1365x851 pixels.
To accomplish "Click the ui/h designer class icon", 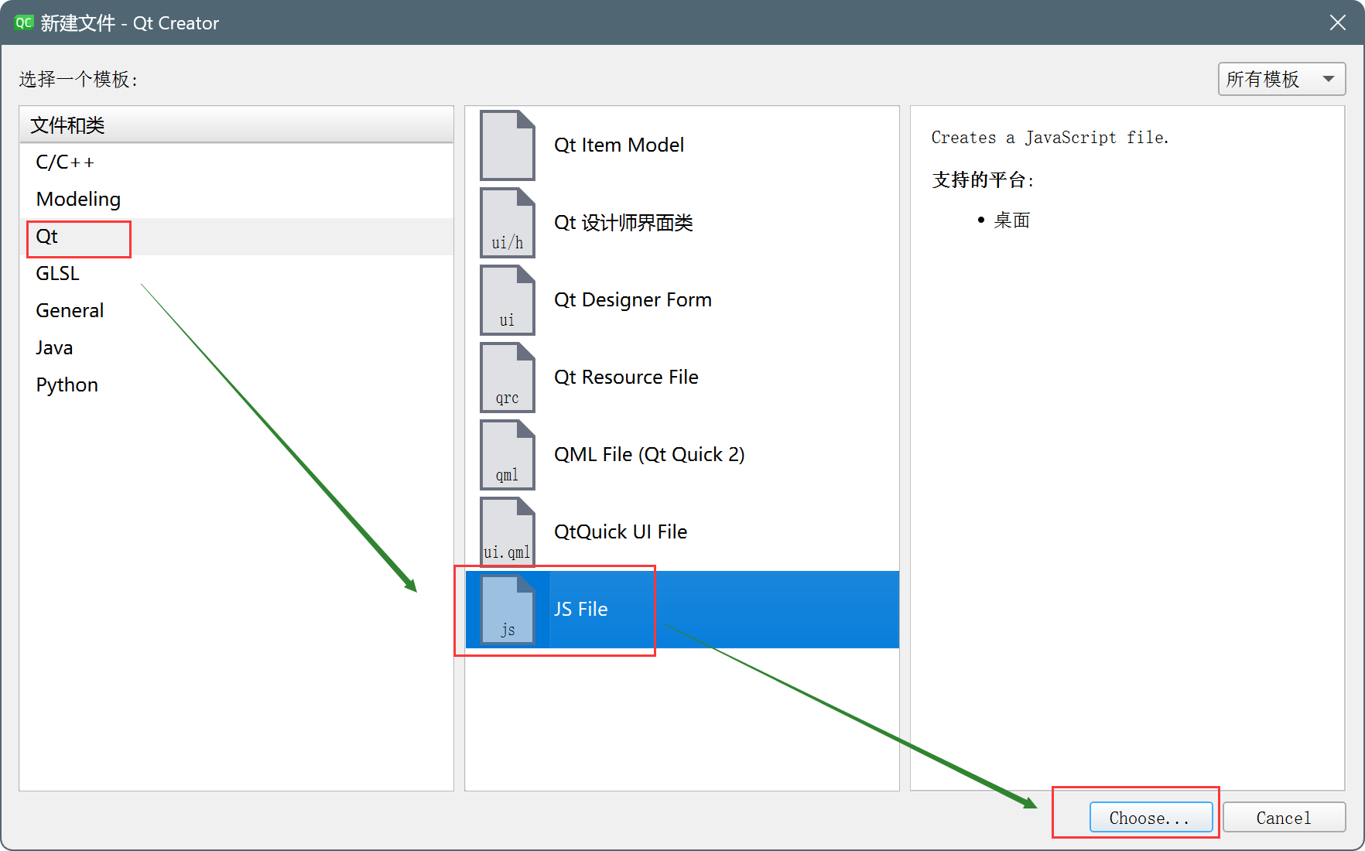I will tap(507, 223).
